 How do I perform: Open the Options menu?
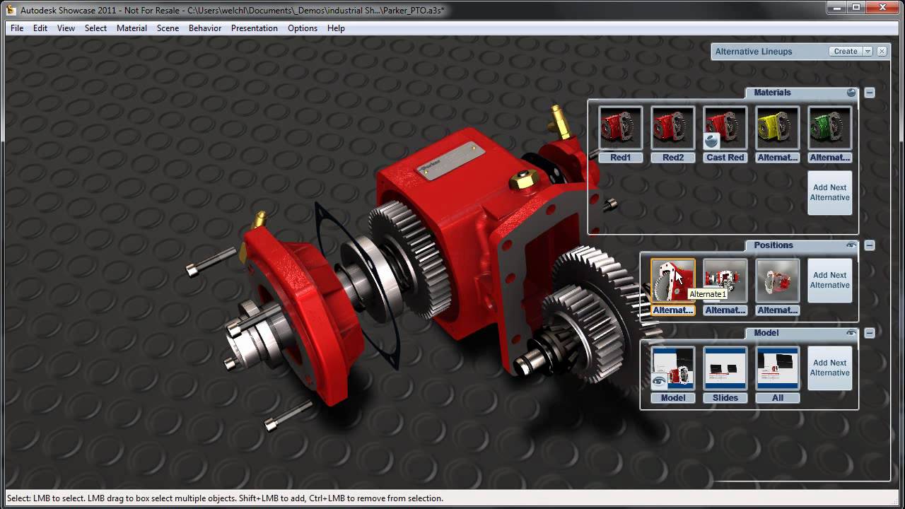(303, 28)
